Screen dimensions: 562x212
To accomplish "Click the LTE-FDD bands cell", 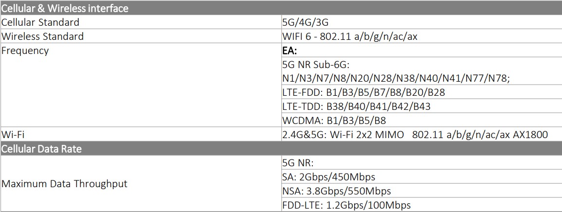I will tap(363, 92).
